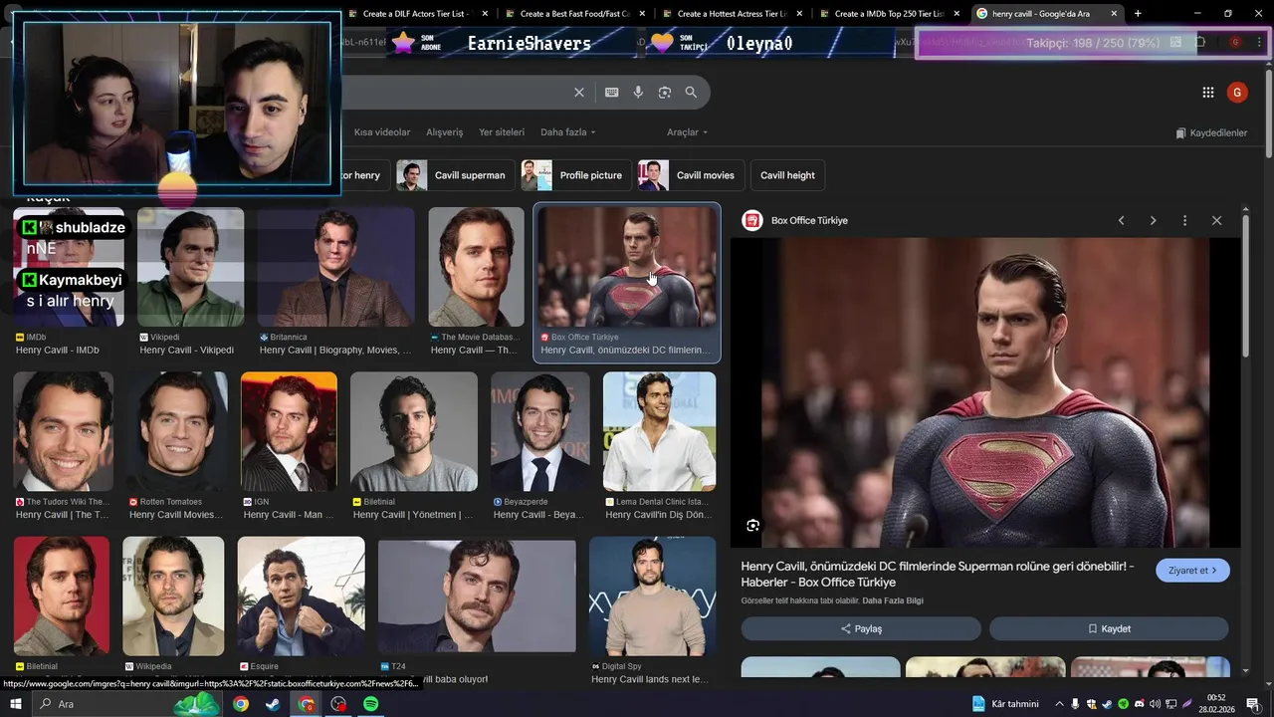This screenshot has height=717, width=1274.
Task: Open Windows Start menu
Action: tap(16, 704)
